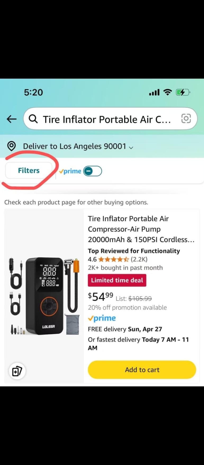Tap the battery charging status icon
Screen dimensions: 204x465
(x=183, y=92)
